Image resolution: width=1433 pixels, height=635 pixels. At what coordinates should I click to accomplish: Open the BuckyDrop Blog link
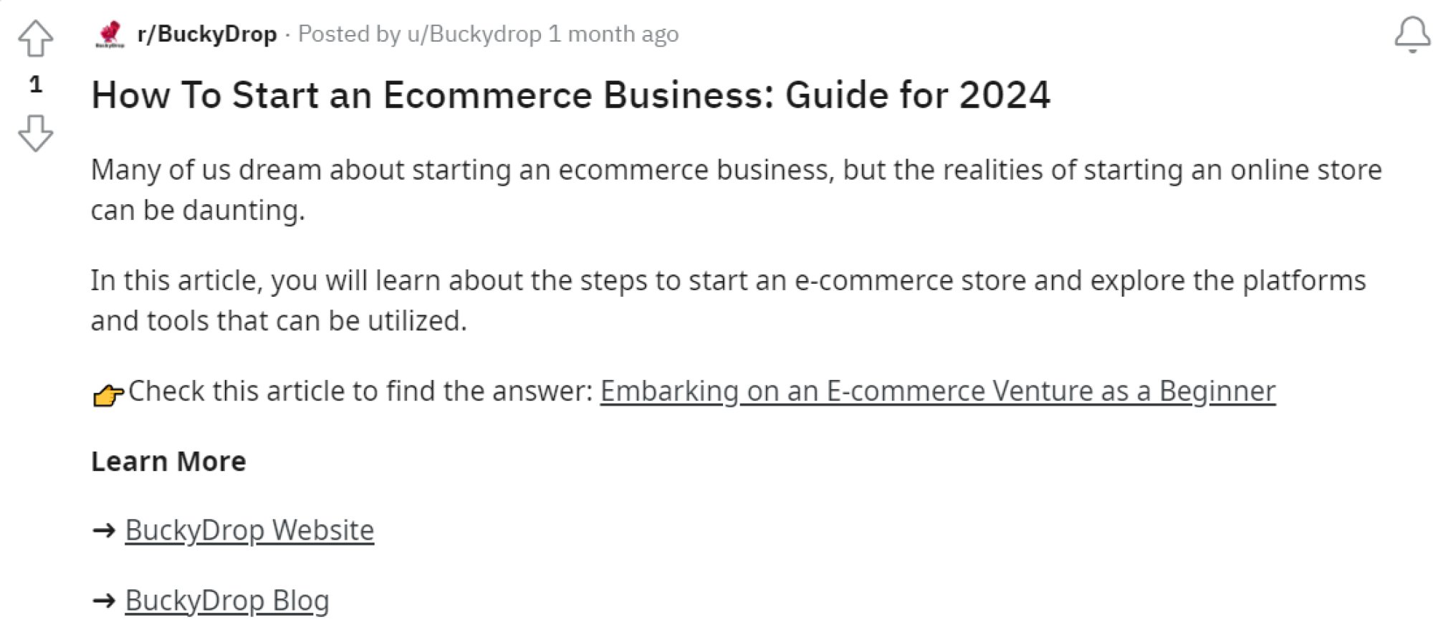pos(227,601)
